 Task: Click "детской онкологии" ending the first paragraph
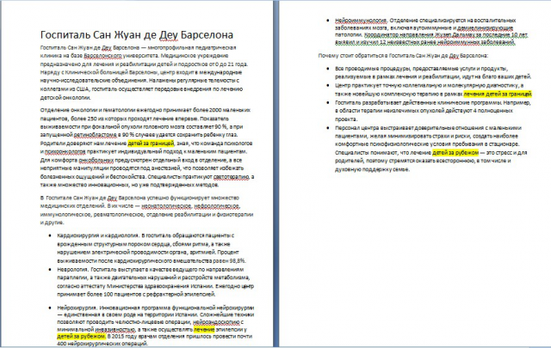point(65,97)
